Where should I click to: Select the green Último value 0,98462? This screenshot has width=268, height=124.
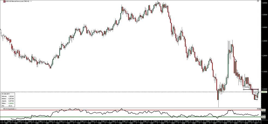[x=11, y=103]
